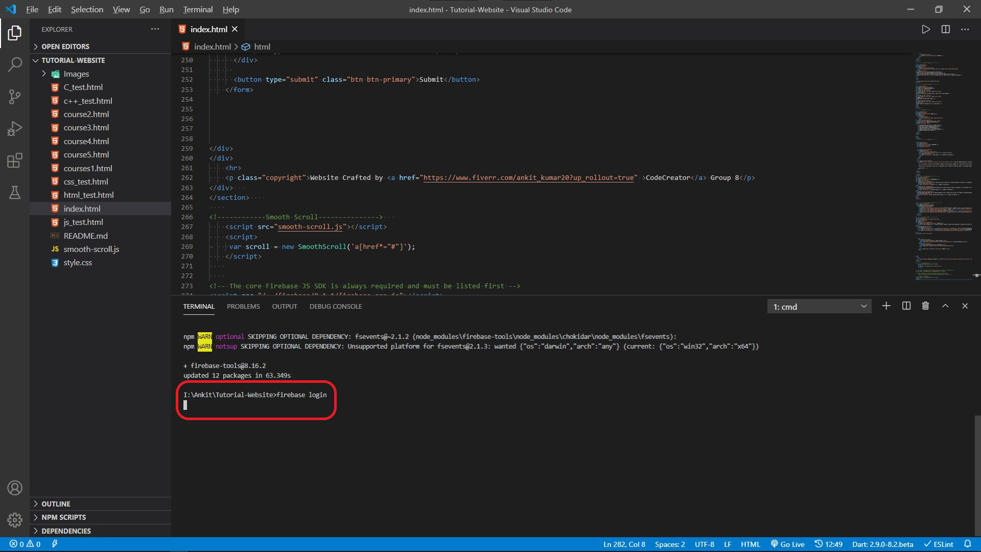Open Explorer views and more actions ellipsis
The image size is (981, 552).
[x=155, y=29]
